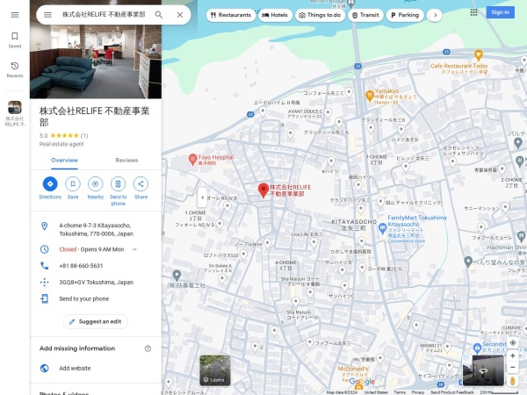Click the Sign in button
Screen dimensions: 527x395
pyautogui.click(x=500, y=12)
